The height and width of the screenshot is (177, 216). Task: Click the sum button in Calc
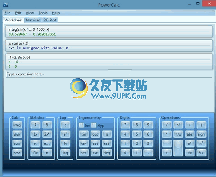[17, 144]
